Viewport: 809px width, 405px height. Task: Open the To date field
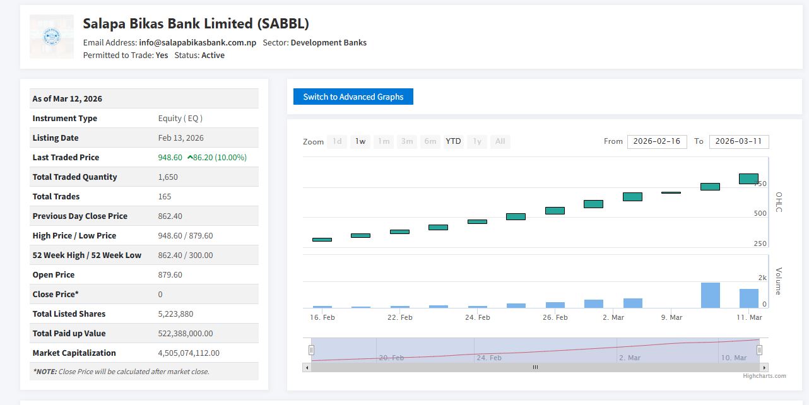738,141
